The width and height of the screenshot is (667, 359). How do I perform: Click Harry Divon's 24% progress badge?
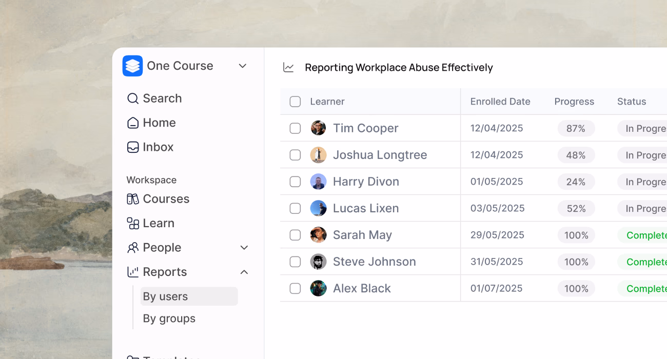[576, 182]
